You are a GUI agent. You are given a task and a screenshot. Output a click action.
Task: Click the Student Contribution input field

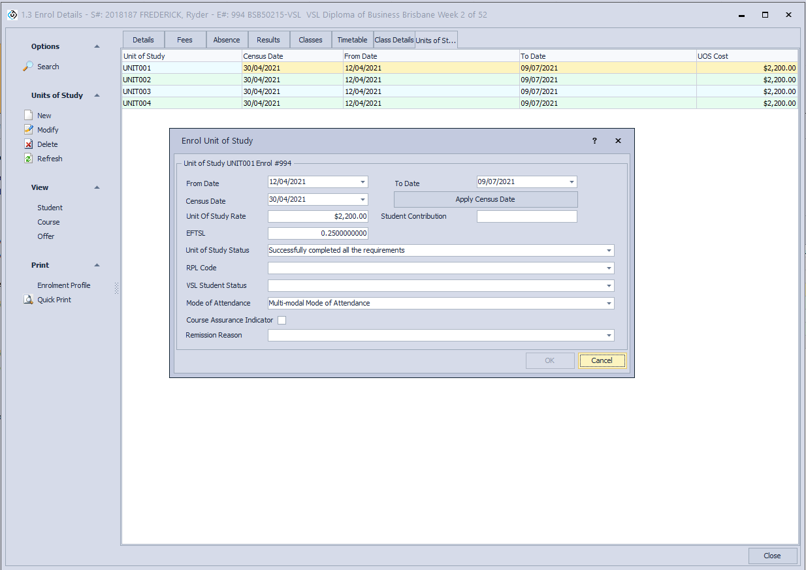[526, 217]
